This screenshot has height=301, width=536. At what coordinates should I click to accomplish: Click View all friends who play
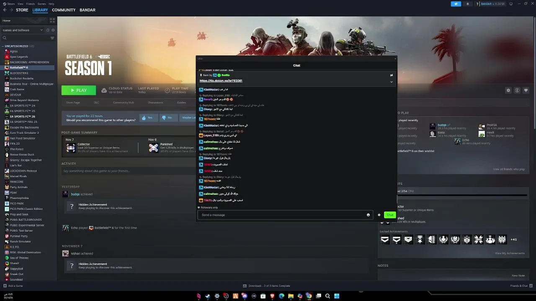pos(509,169)
